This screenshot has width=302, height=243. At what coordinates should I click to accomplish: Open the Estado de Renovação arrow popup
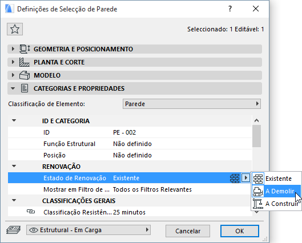245,178
